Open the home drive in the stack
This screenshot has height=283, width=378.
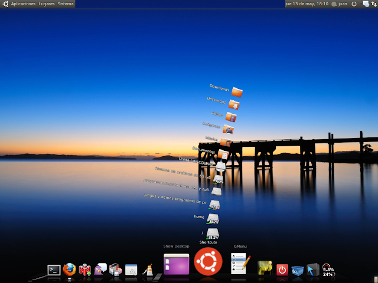[x=213, y=219]
